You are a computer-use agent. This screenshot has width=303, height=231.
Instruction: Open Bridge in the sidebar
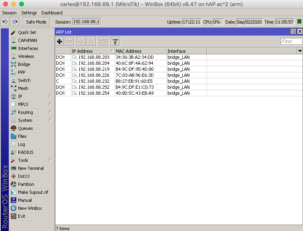point(32,64)
